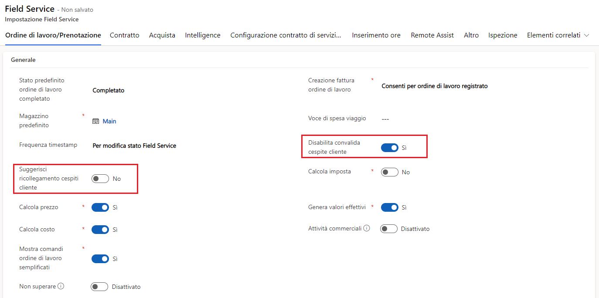Open the Intelligence tab
Viewport: 599px width, 298px height.
pos(203,35)
